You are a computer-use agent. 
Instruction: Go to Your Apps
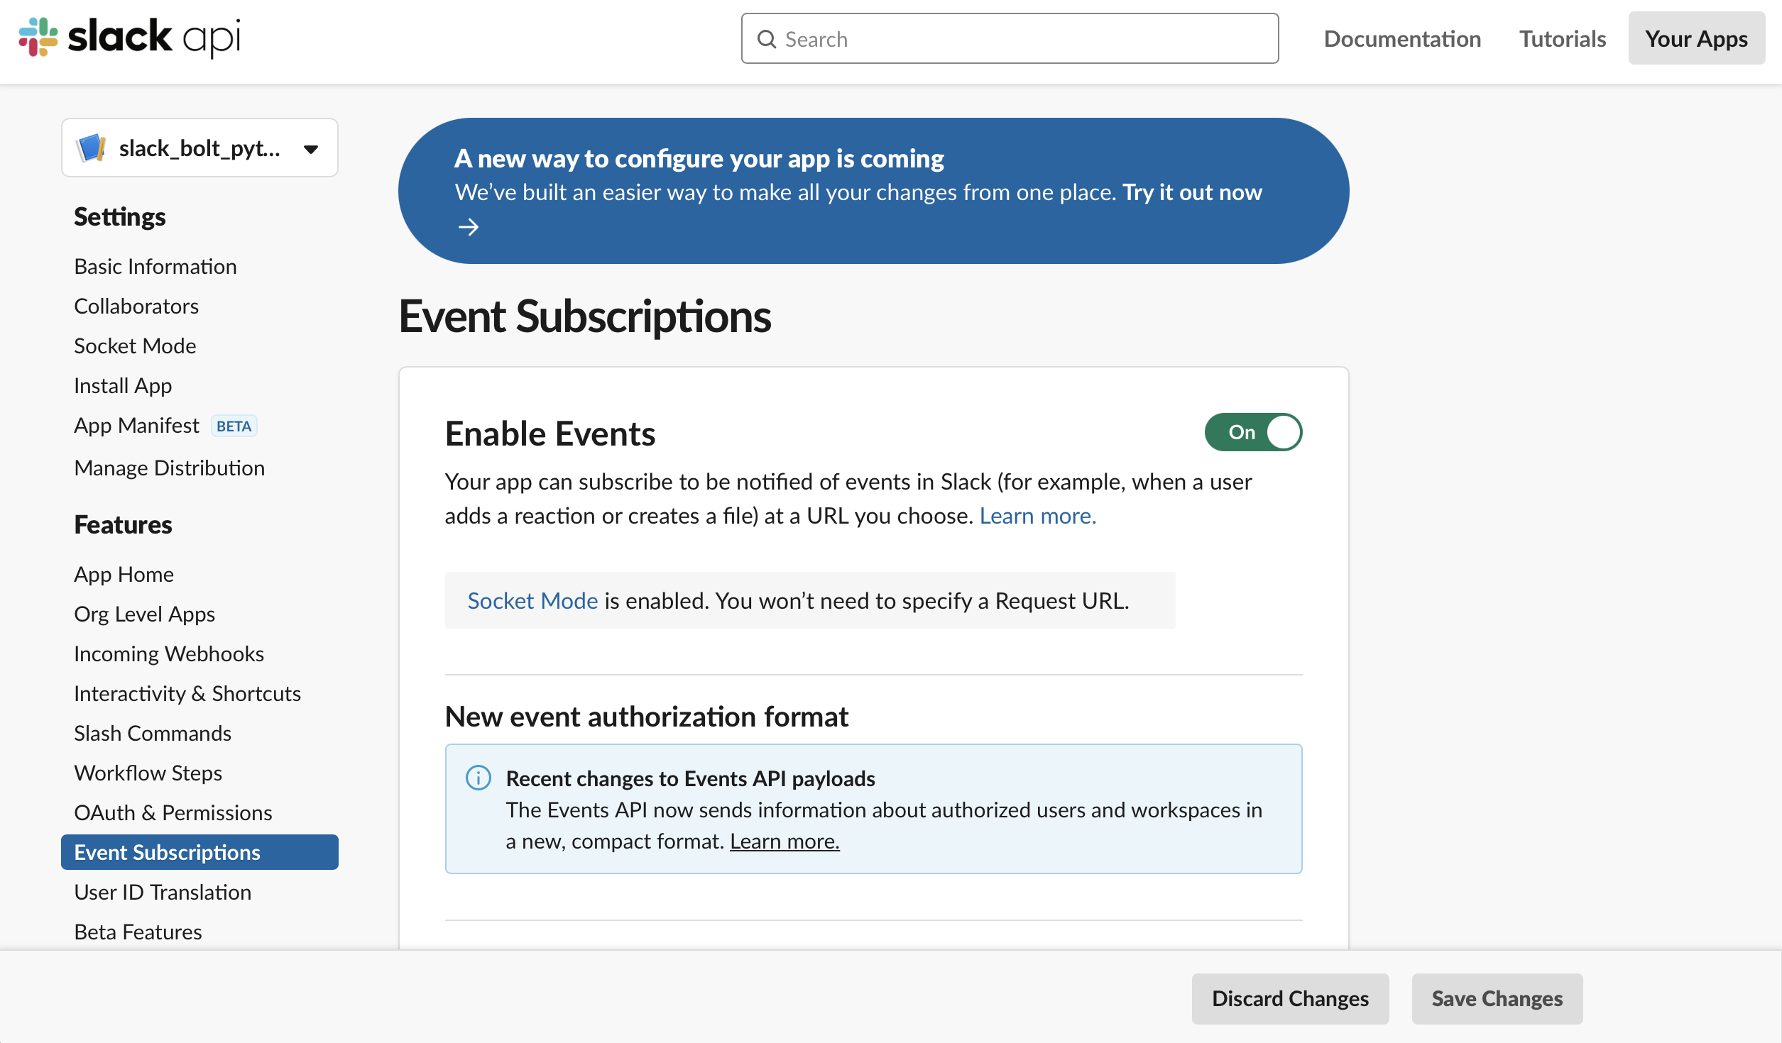1696,38
